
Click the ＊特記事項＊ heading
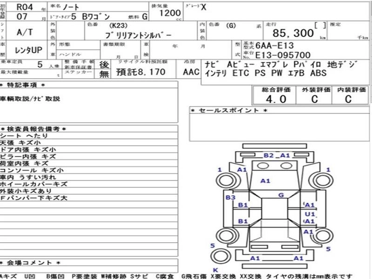coord(22,85)
